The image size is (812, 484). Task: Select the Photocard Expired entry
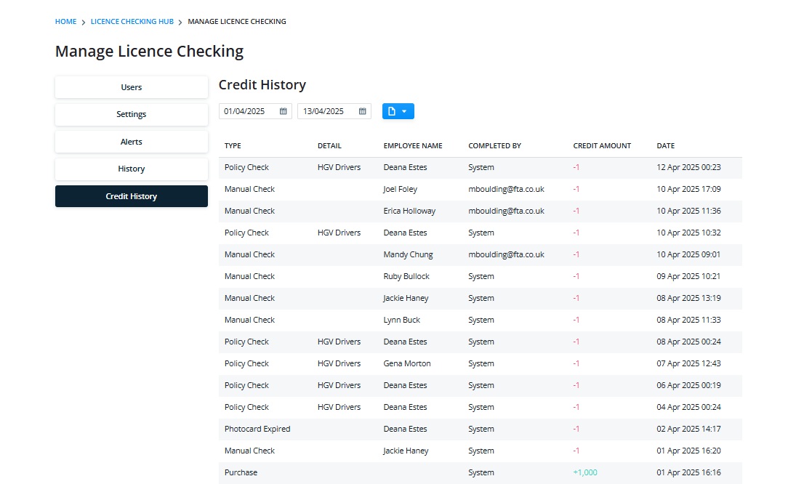[257, 429]
